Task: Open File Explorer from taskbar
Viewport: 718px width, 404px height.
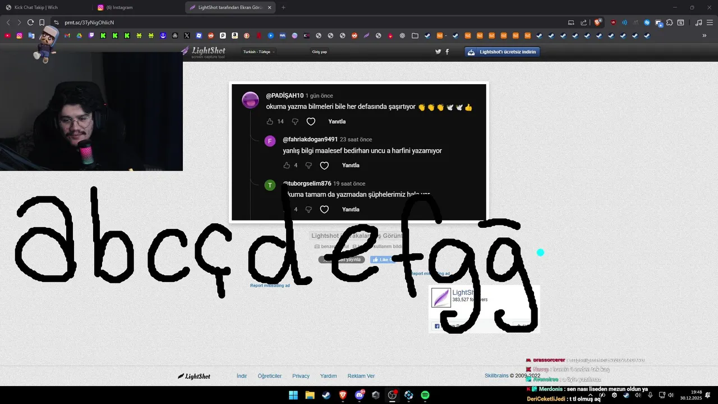Action: tap(310, 395)
